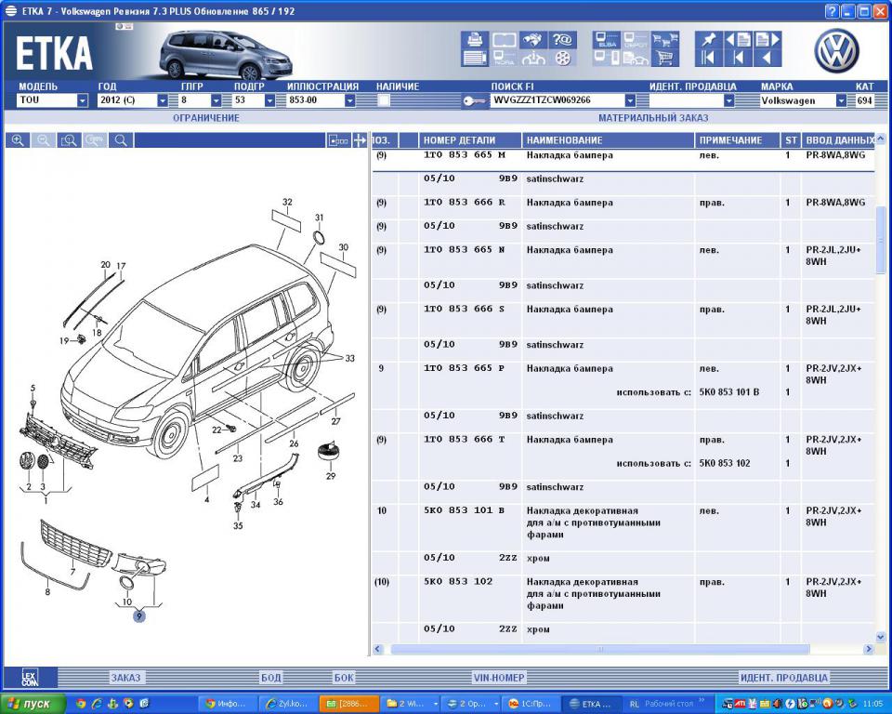
Task: Click the zoom out magnifier
Action: (44, 140)
